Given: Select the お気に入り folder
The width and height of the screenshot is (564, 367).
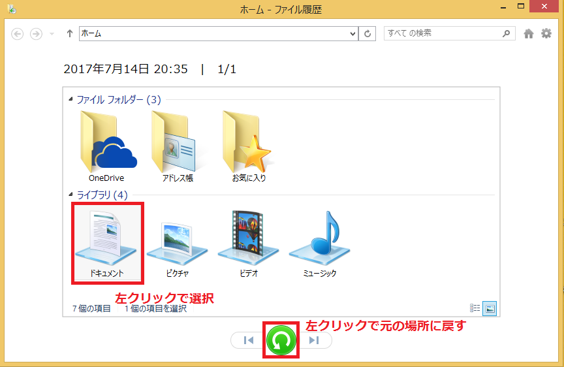Looking at the screenshot, I should (249, 146).
